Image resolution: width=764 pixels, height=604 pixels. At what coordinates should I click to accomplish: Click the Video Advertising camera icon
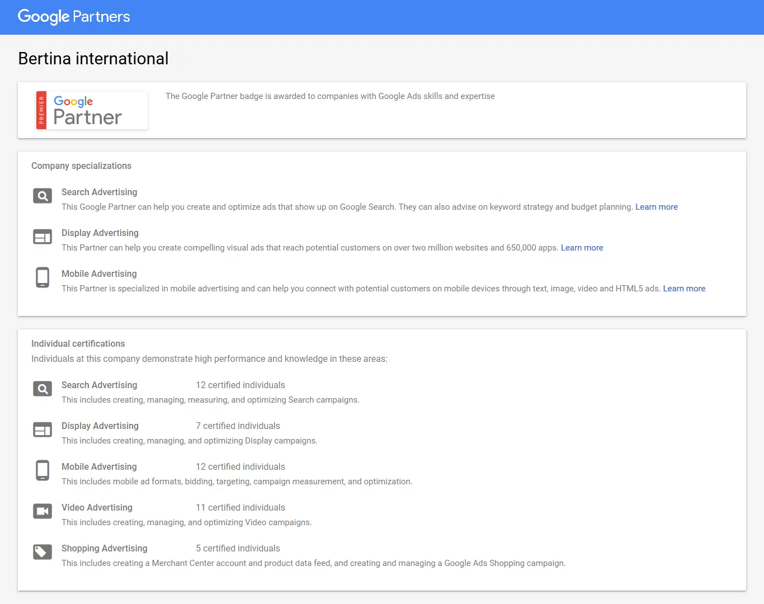(x=43, y=511)
